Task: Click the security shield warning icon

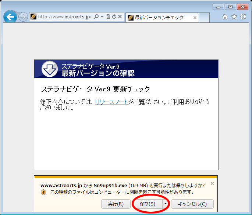Action: pos(43,192)
